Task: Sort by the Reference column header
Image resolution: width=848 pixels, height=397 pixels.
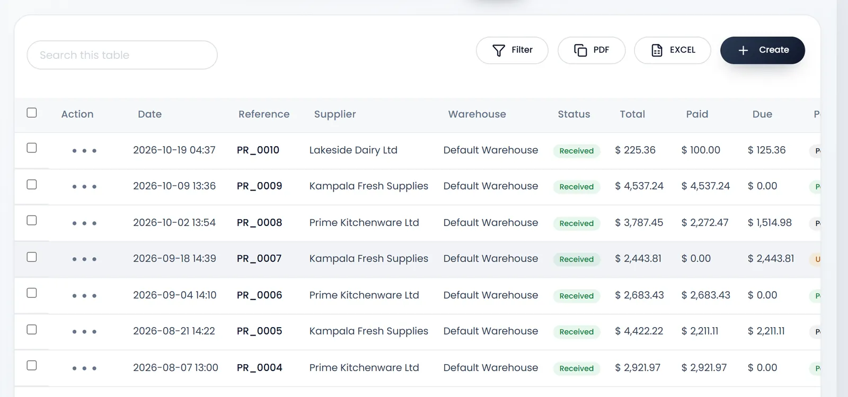Action: pos(264,114)
